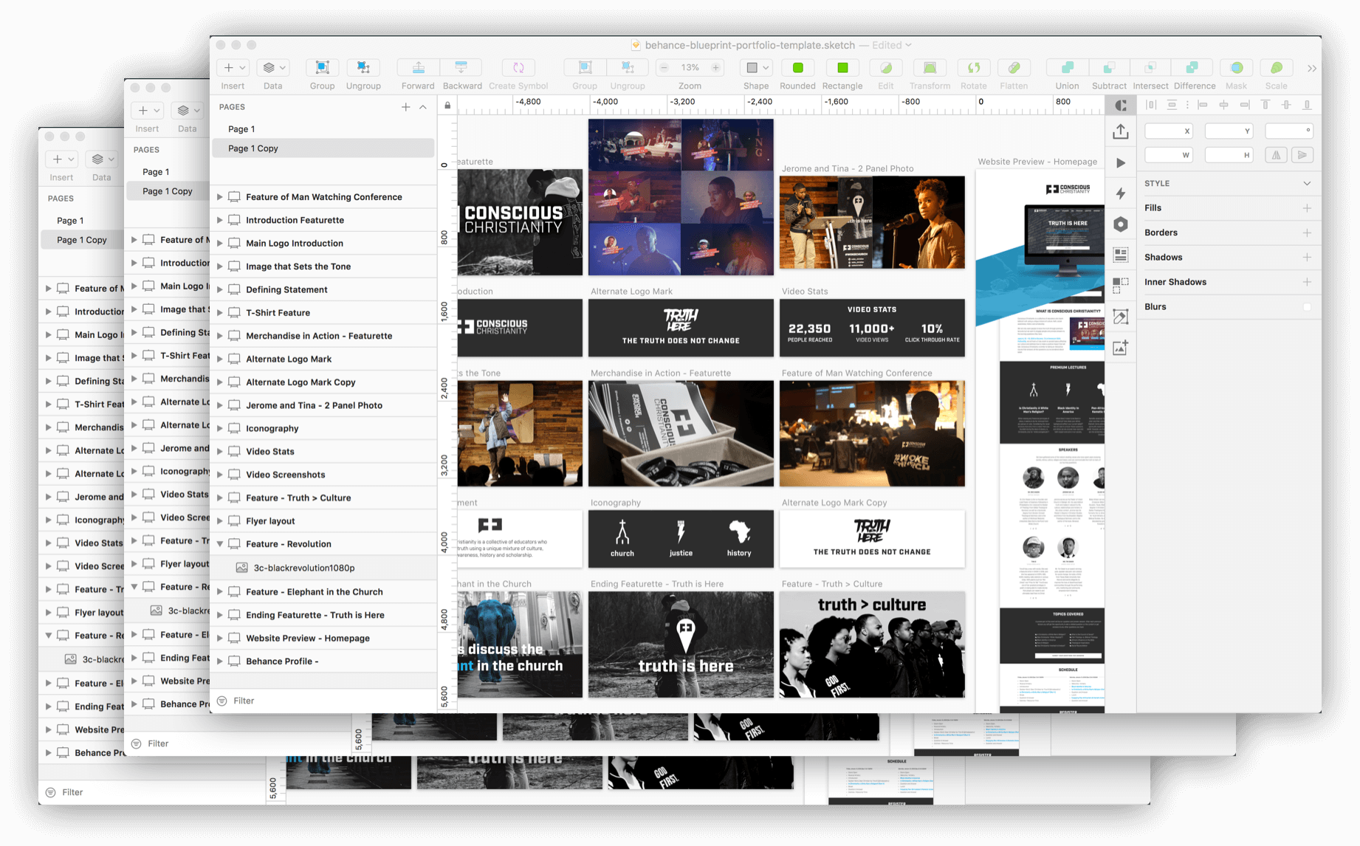
Task: Click the Rotate tool
Action: pos(974,68)
